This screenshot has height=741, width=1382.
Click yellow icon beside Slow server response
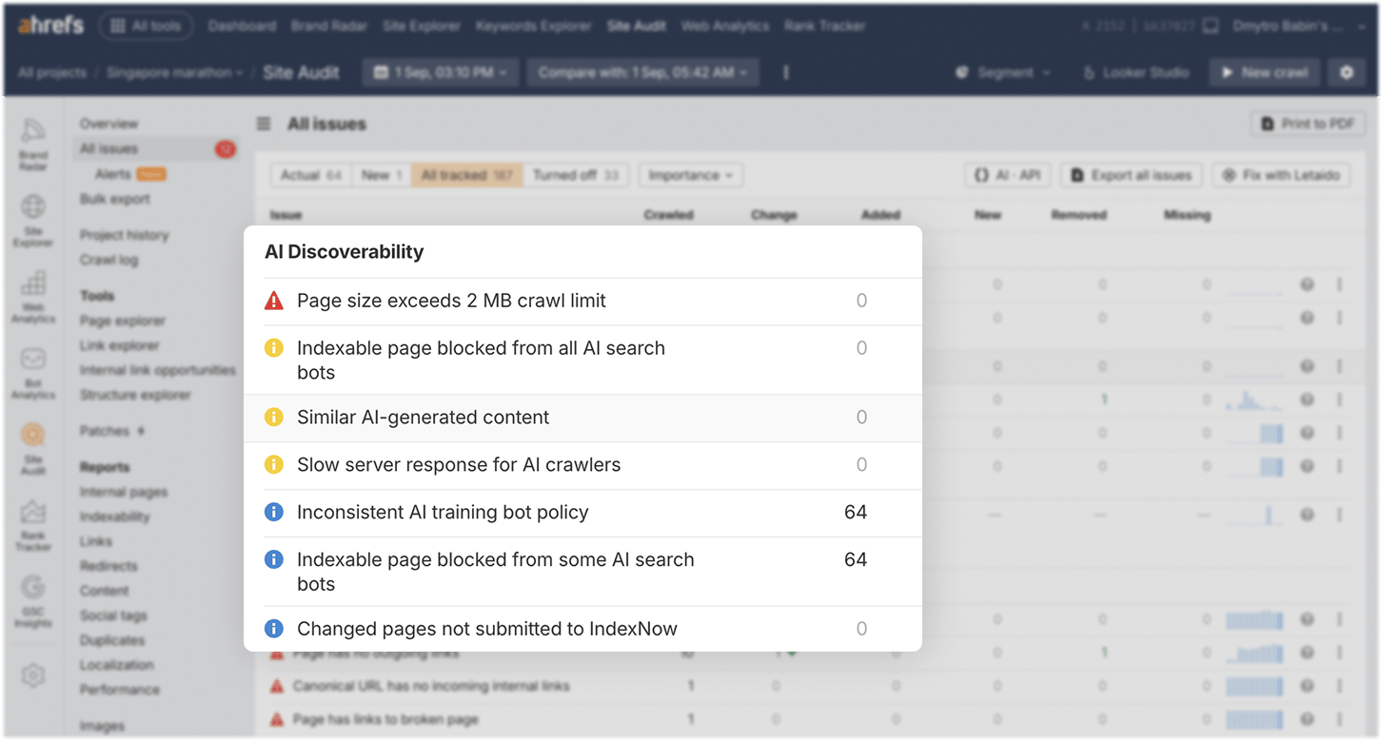[274, 465]
